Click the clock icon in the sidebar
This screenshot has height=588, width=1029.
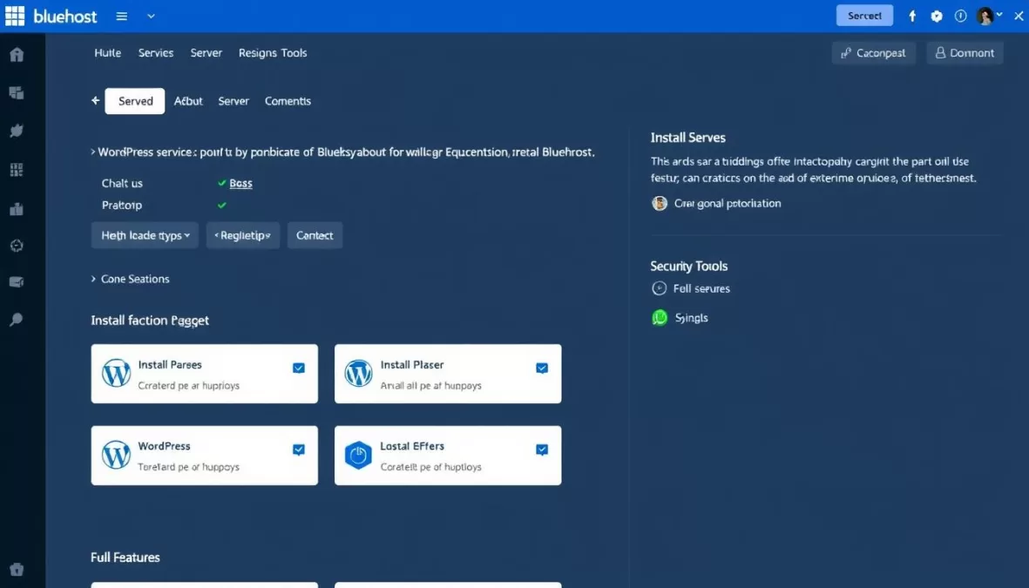[16, 246]
